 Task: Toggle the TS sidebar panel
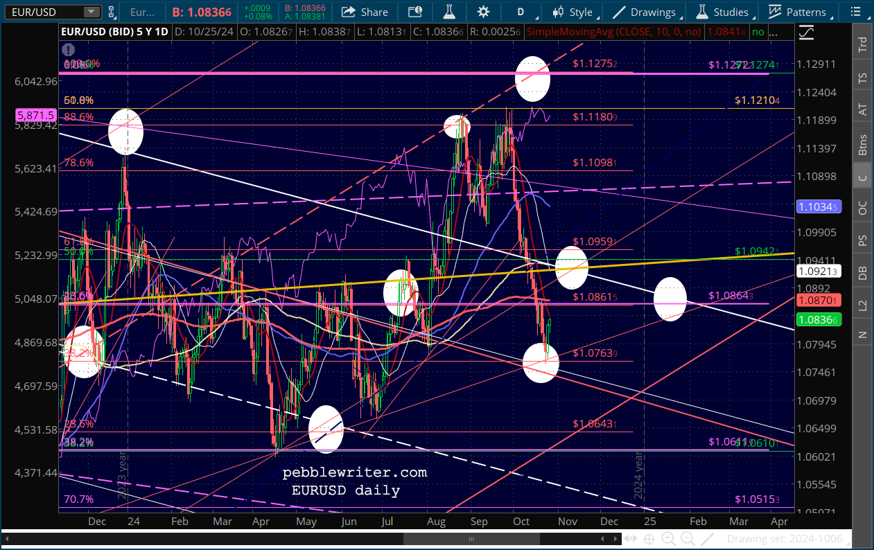[862, 78]
